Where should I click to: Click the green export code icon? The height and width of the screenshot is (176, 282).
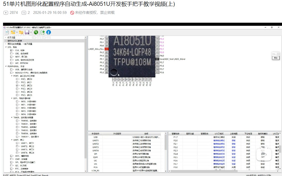42,32
